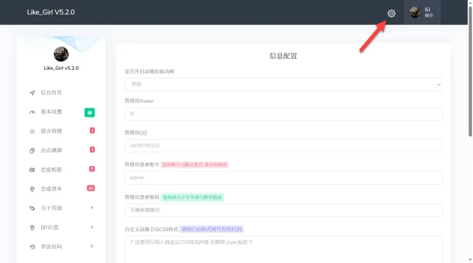Image resolution: width=473 pixels, height=263 pixels.
Task: Click the document icon beside 点点滴滴
Action: click(x=32, y=151)
